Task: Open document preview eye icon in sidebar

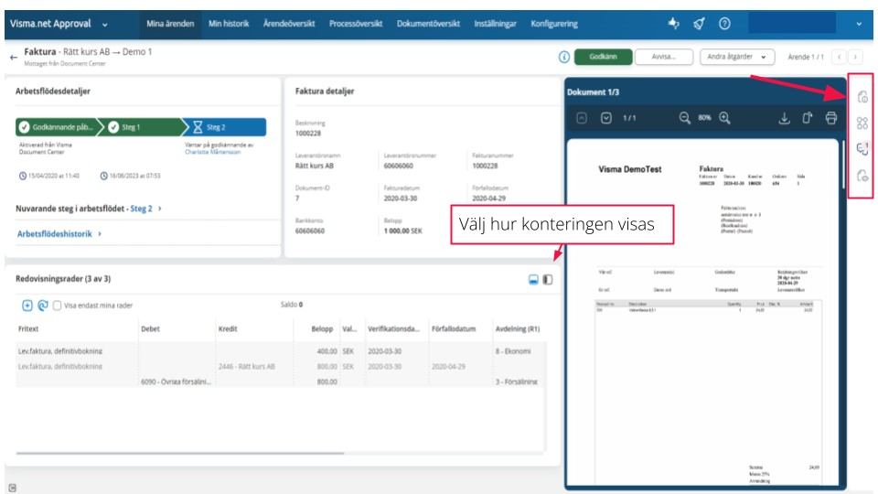Action: [x=862, y=176]
